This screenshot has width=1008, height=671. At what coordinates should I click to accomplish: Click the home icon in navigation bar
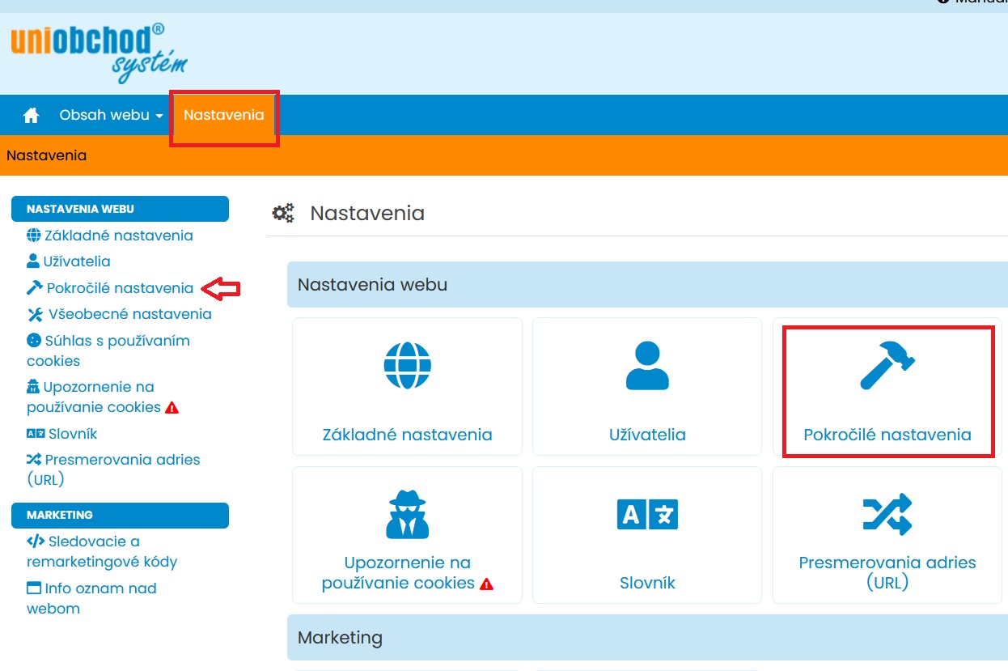pos(32,116)
